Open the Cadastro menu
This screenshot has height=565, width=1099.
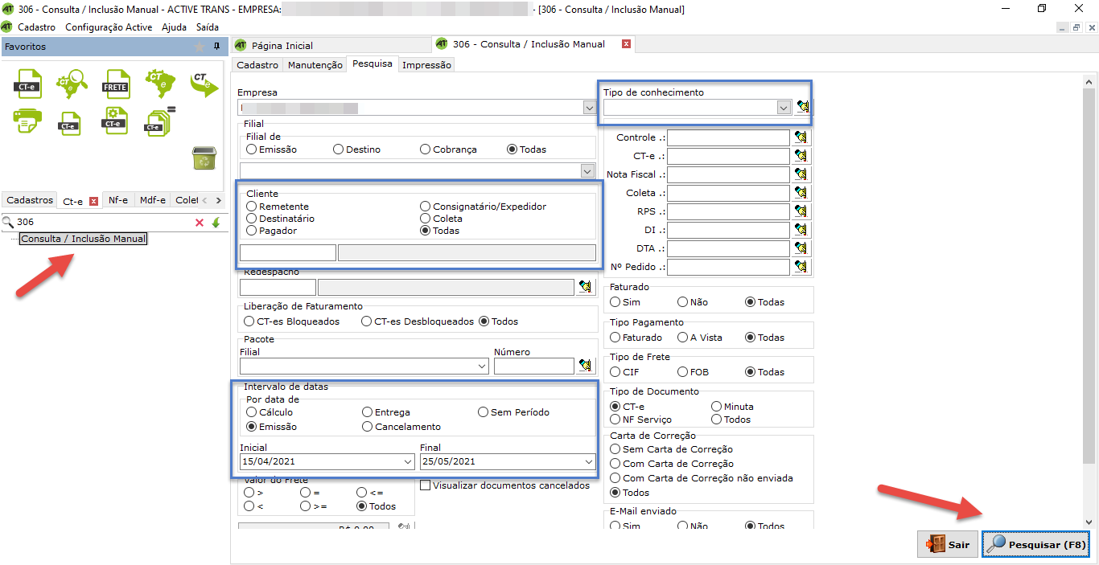(37, 27)
